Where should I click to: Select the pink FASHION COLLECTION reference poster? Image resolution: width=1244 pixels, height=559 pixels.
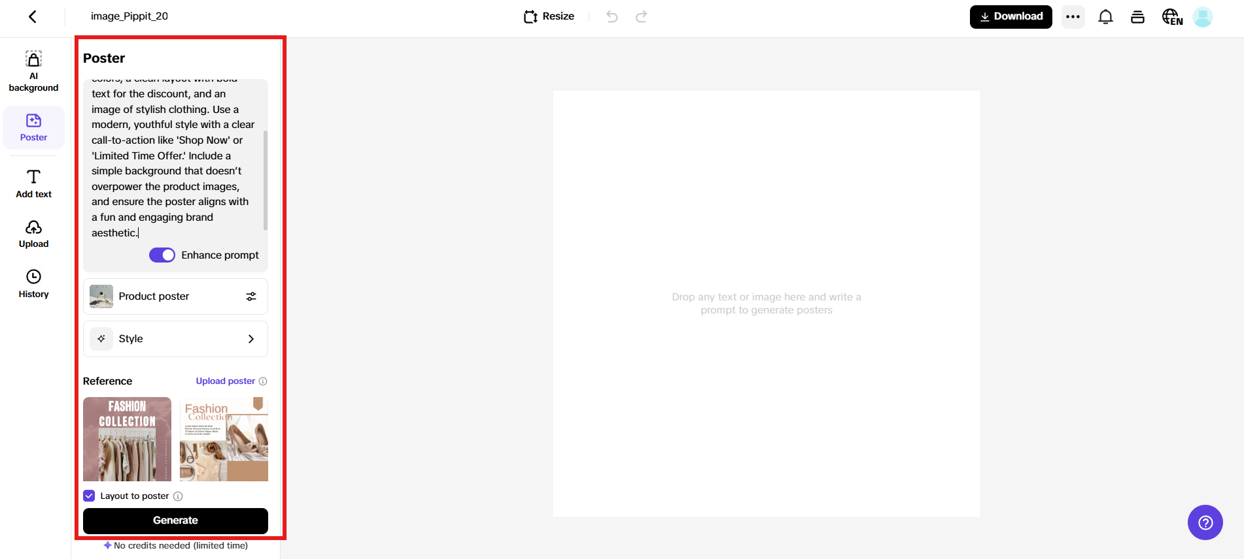pos(127,439)
